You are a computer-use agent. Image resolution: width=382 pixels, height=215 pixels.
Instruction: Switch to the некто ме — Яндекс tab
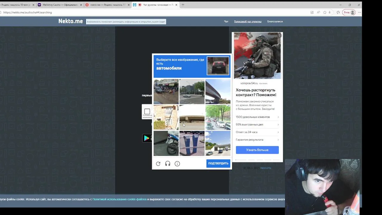point(107,5)
